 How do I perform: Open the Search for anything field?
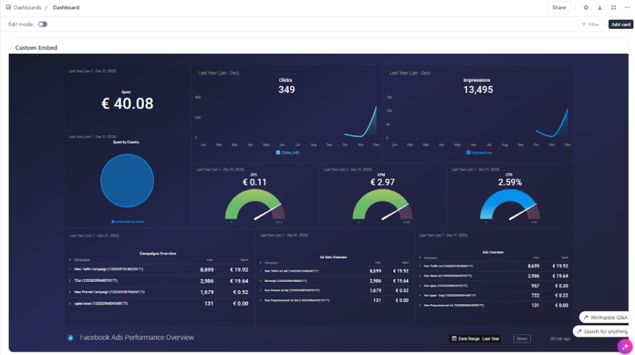point(602,331)
